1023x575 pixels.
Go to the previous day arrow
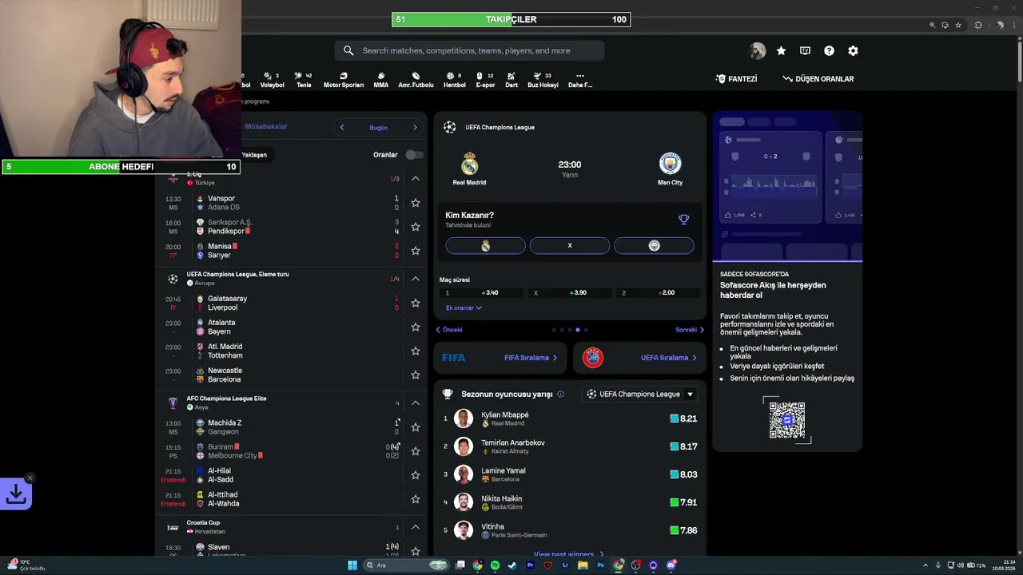click(342, 127)
